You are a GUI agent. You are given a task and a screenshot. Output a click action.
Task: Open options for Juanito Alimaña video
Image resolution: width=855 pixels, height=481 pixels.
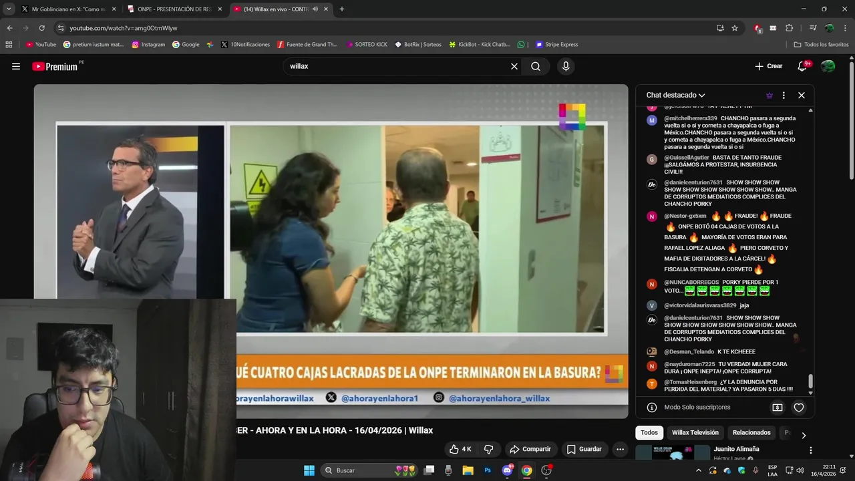coord(811,450)
